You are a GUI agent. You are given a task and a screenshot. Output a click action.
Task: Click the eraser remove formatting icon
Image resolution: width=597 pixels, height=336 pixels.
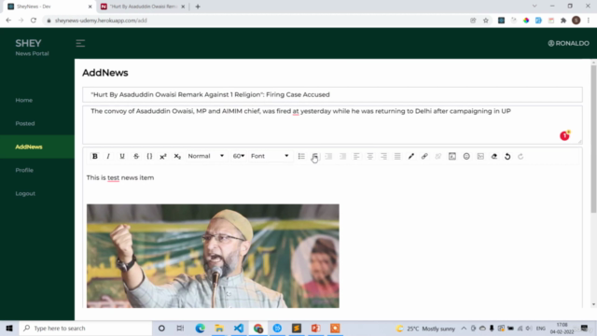494,156
